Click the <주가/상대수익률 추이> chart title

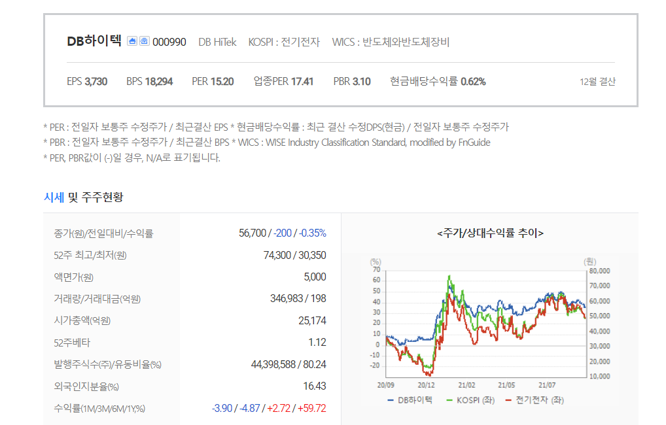coord(490,233)
